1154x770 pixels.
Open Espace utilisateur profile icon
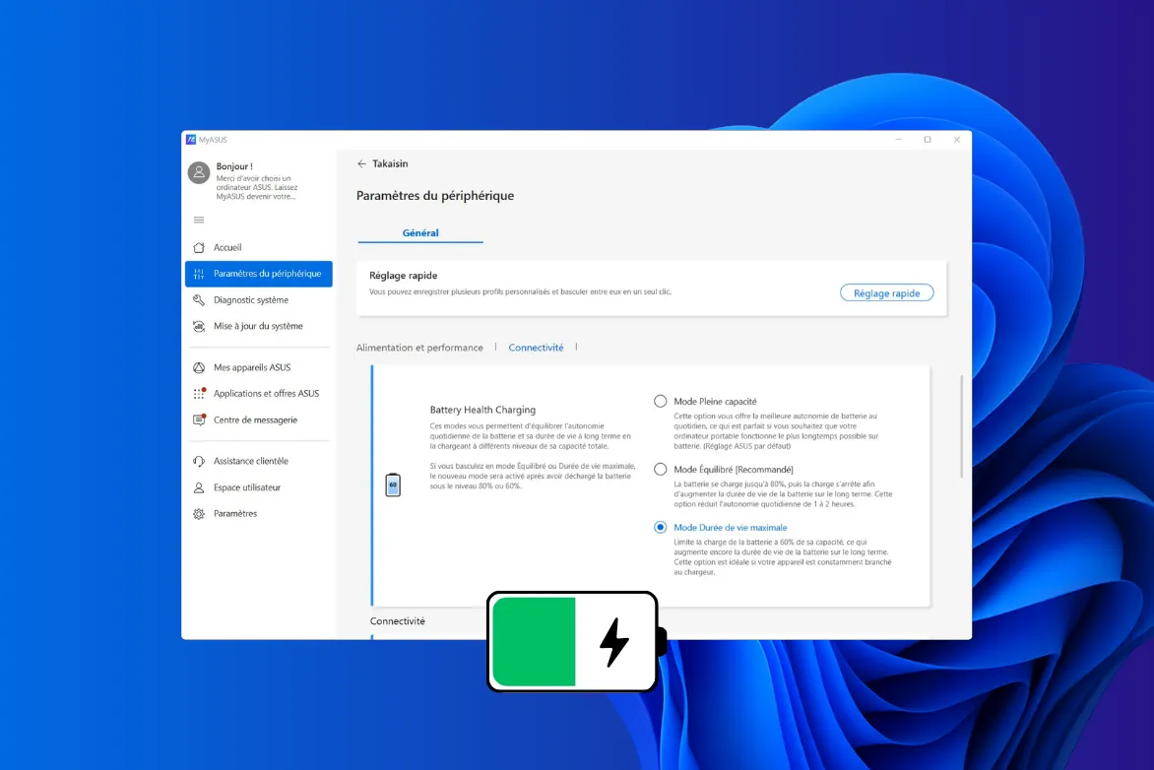(x=199, y=487)
